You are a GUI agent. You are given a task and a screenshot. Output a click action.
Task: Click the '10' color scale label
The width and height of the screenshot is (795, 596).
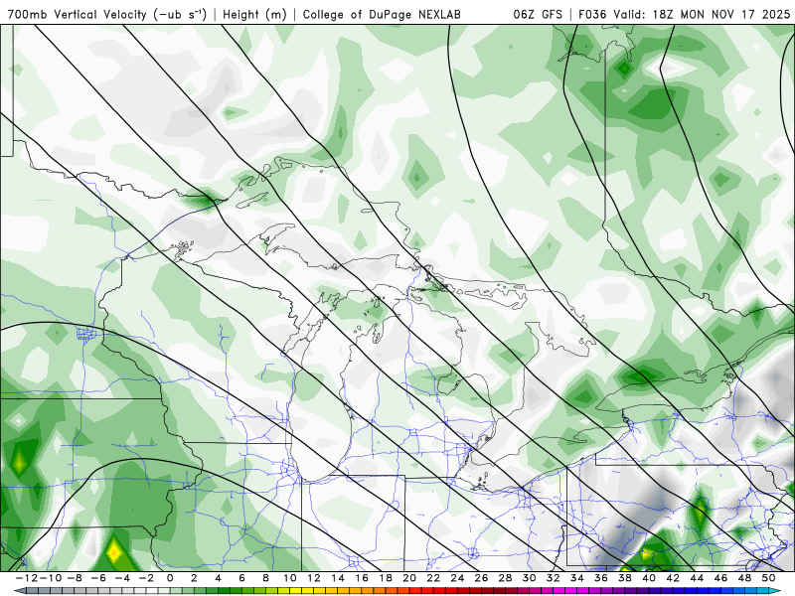pos(290,578)
